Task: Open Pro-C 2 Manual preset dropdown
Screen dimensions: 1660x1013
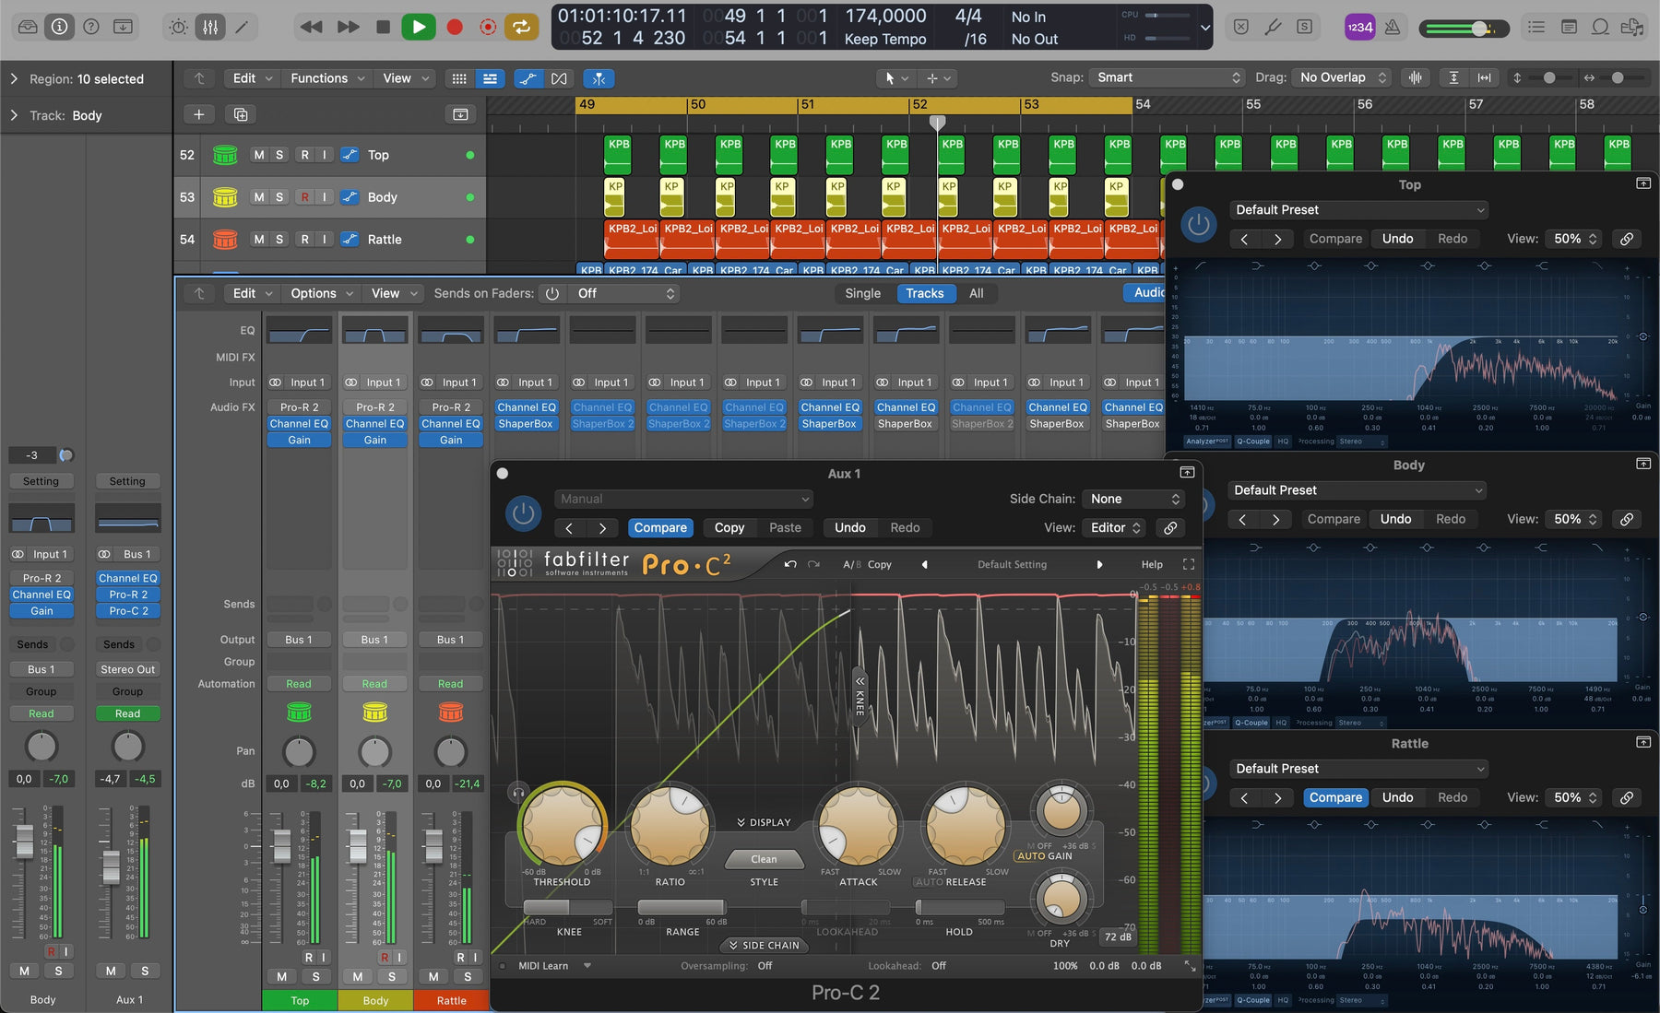Action: pyautogui.click(x=683, y=499)
